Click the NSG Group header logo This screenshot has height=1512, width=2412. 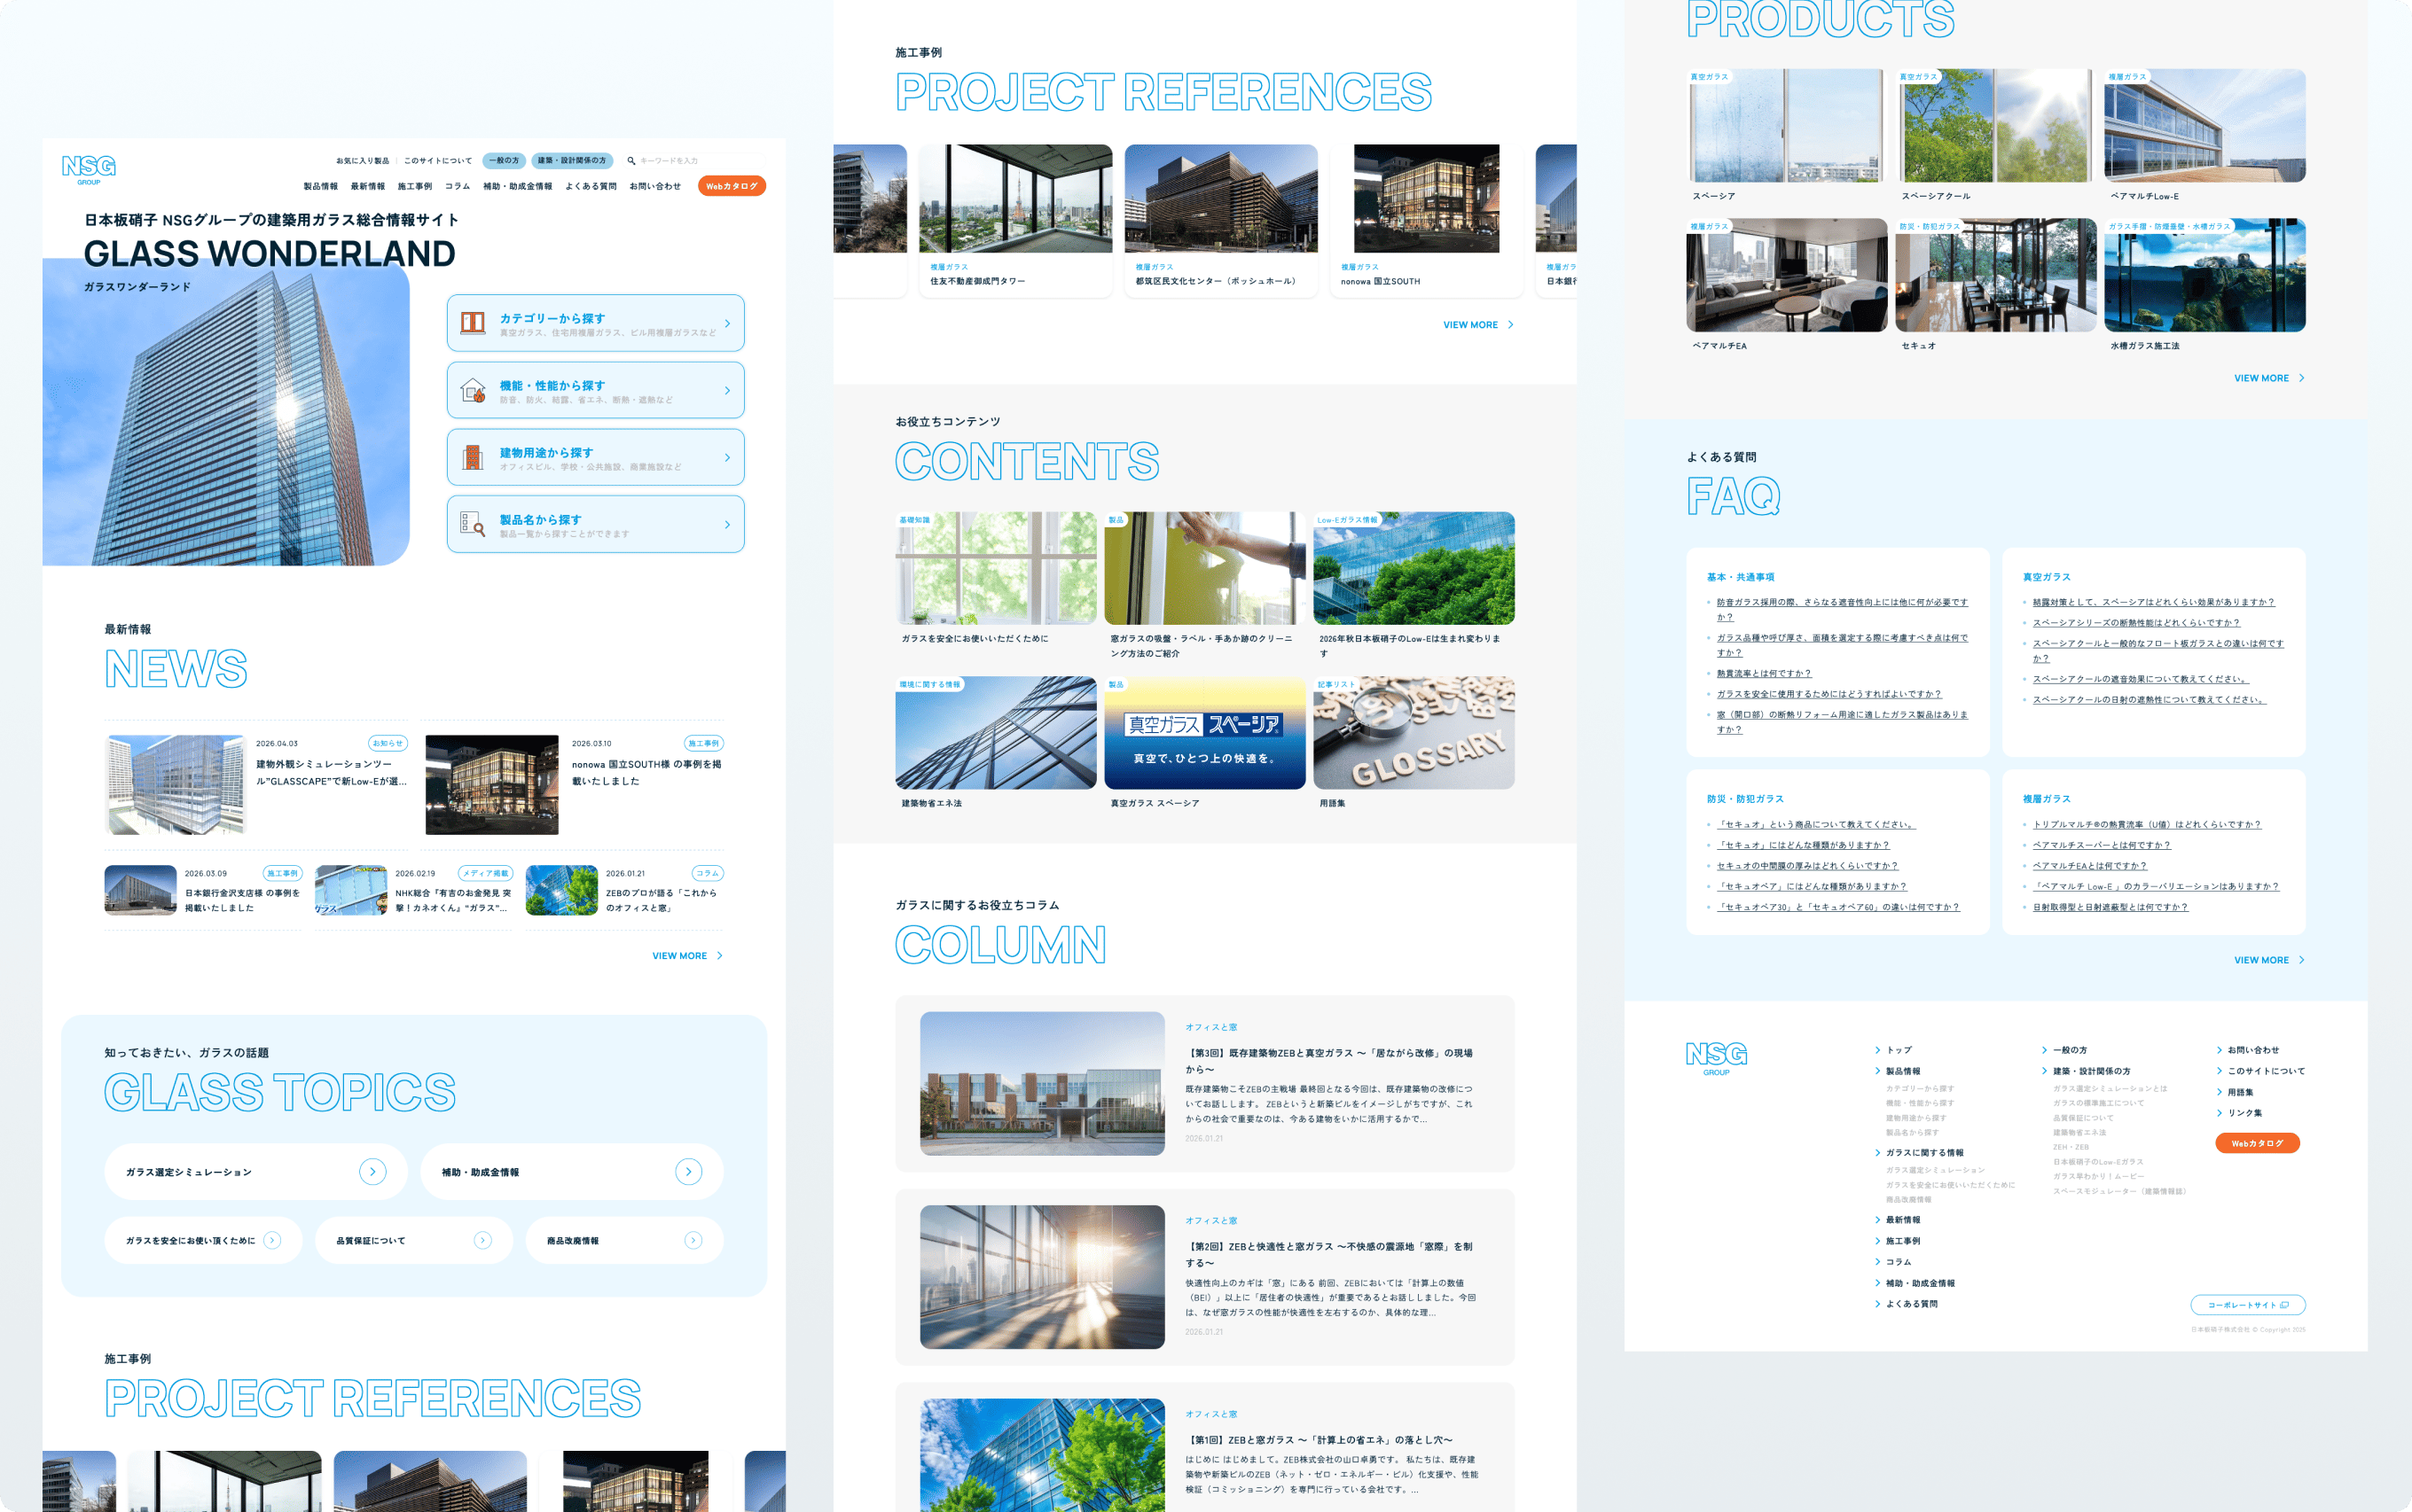88,168
